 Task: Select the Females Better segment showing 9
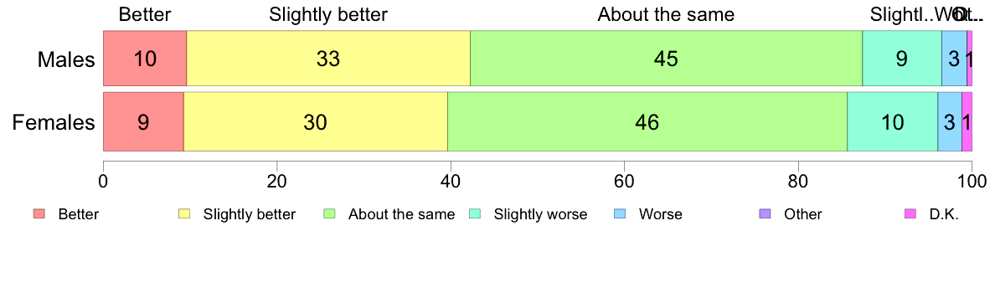(143, 121)
